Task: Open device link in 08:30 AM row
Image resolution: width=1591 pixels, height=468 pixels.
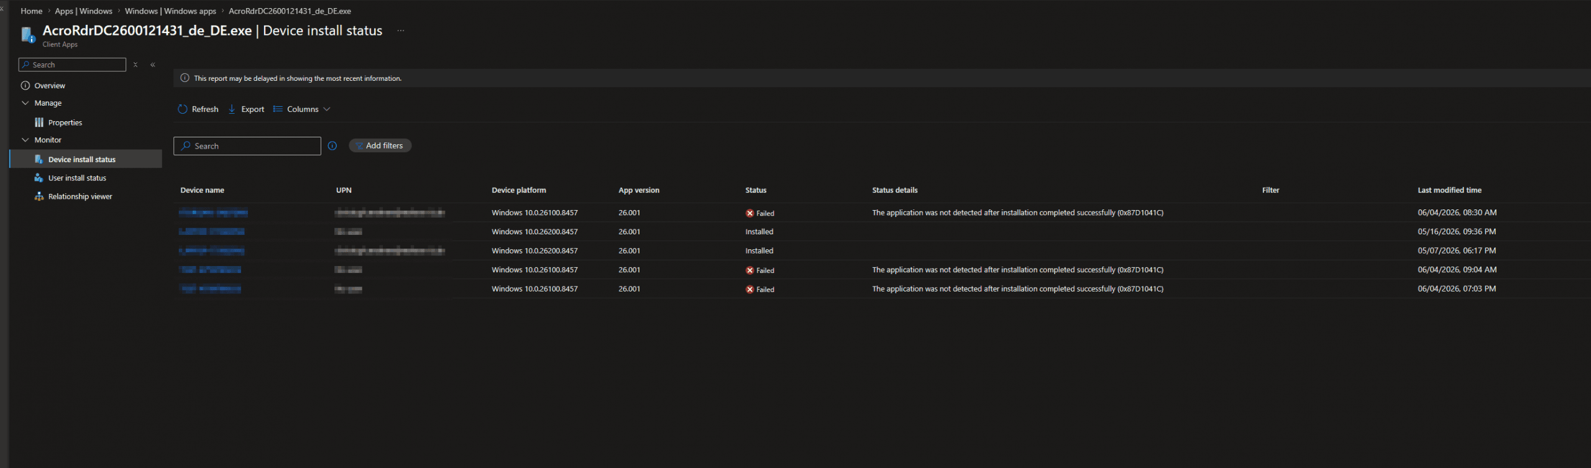Action: click(213, 213)
